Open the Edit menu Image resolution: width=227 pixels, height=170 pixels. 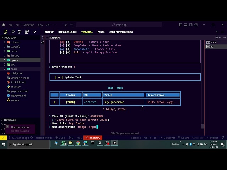point(18,25)
